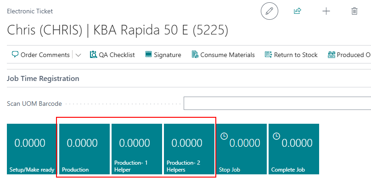Click the Produced output icon
Image resolution: width=371 pixels, height=184 pixels.
tap(332, 55)
